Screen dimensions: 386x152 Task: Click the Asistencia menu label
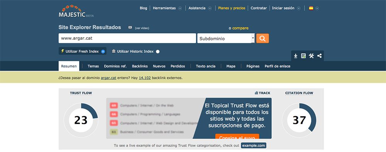(x=197, y=8)
